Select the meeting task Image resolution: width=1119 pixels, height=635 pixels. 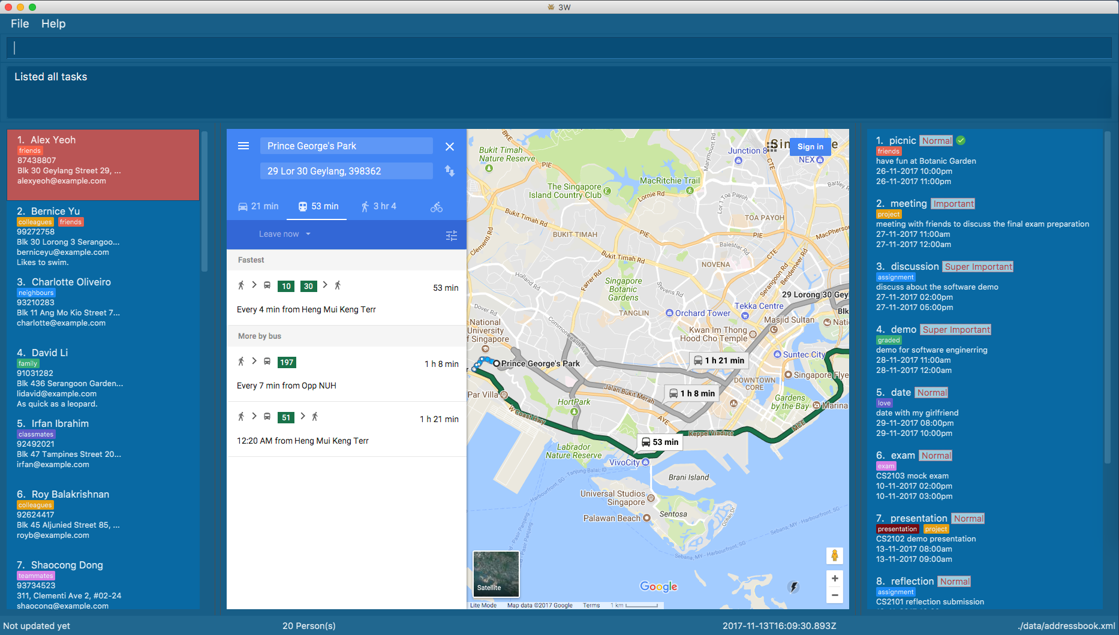pyautogui.click(x=983, y=223)
